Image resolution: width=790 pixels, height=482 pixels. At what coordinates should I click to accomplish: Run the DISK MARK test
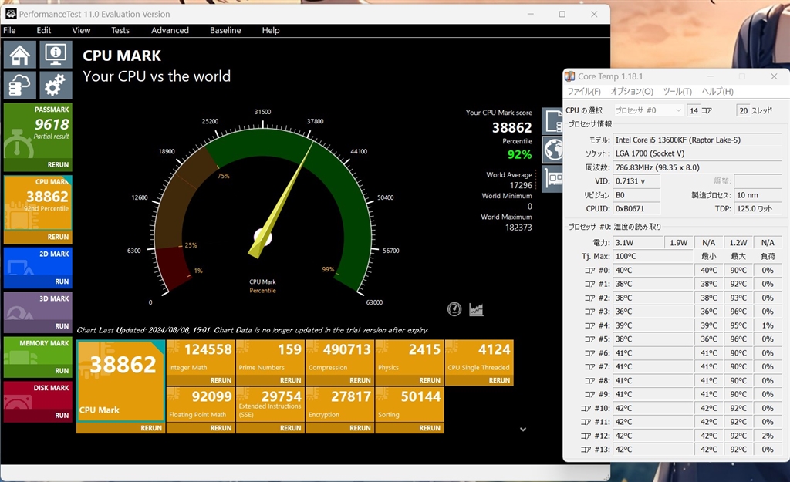62,416
